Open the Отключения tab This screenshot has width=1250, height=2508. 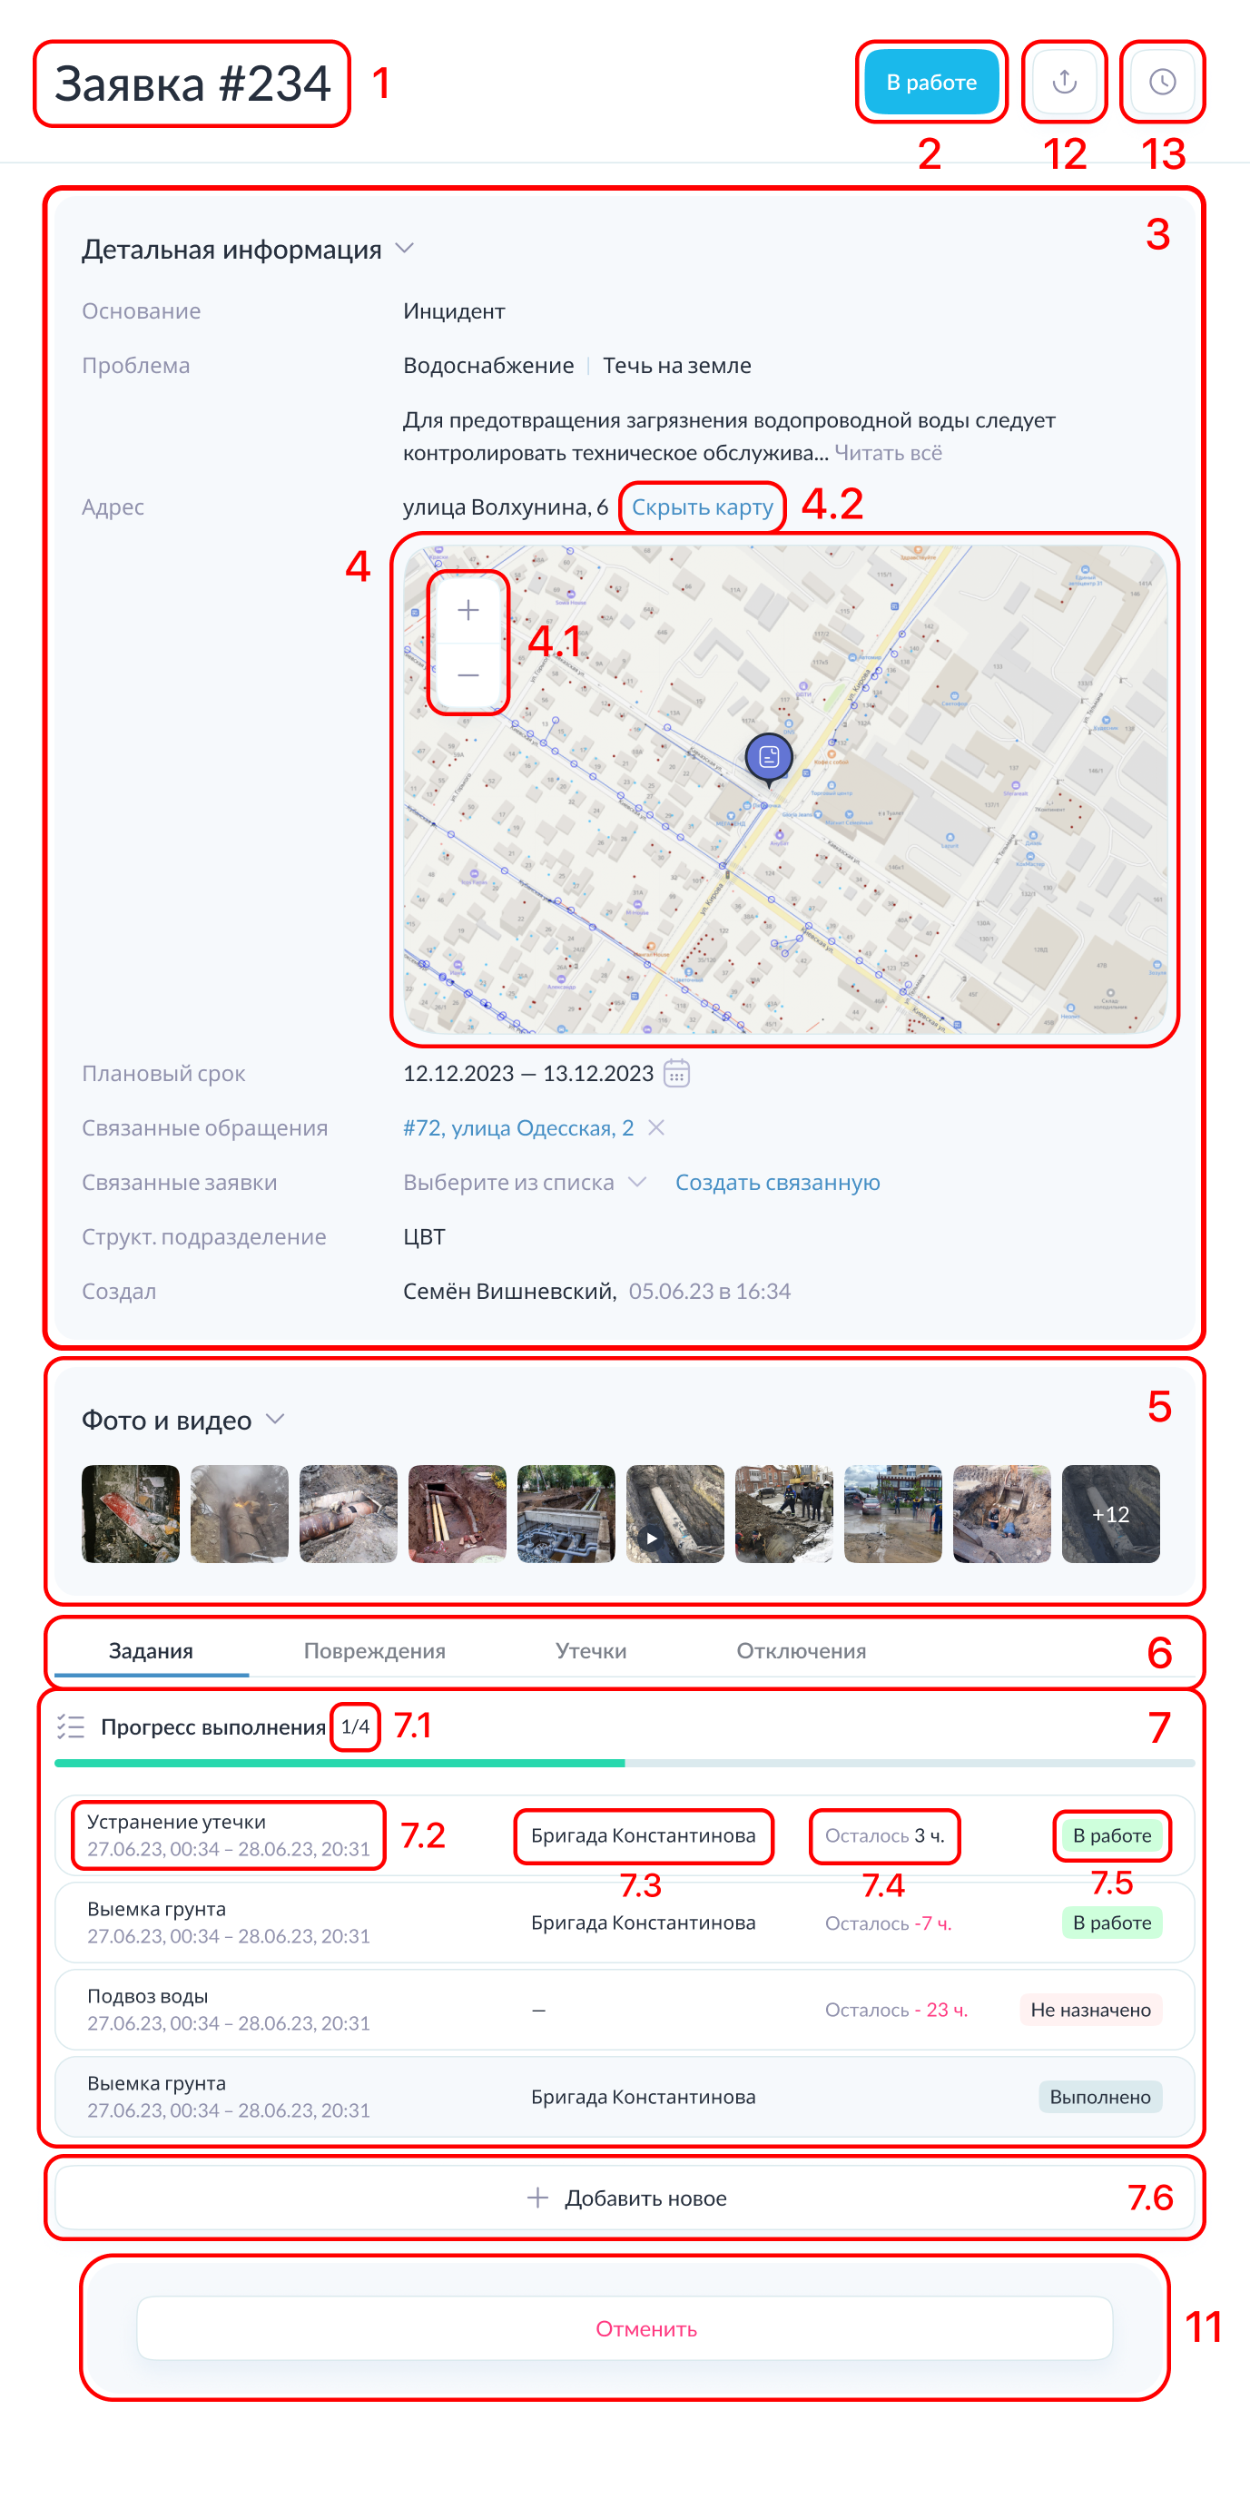[x=801, y=1650]
